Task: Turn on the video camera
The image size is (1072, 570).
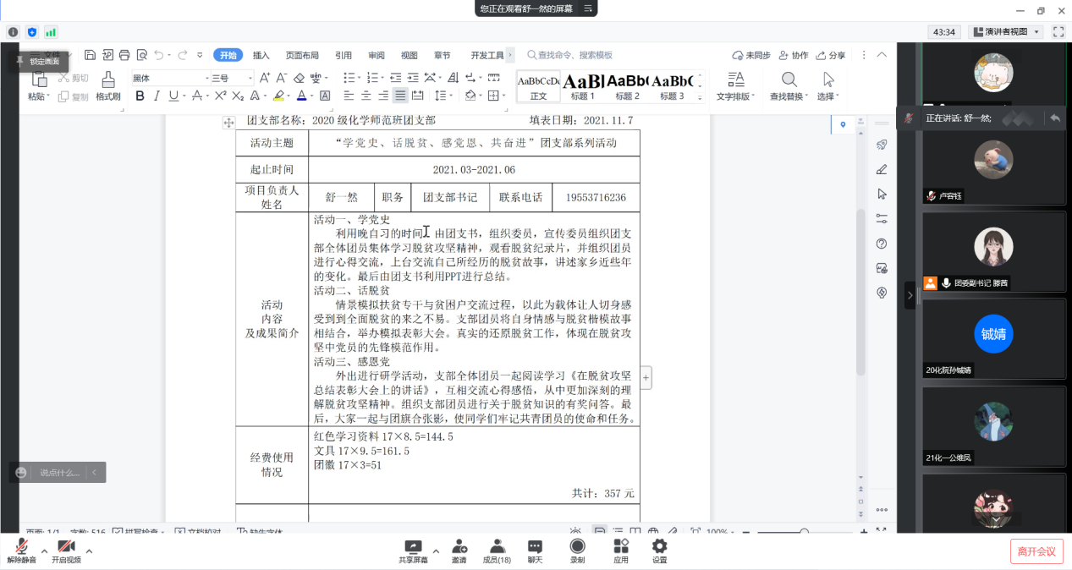Action: click(x=66, y=551)
